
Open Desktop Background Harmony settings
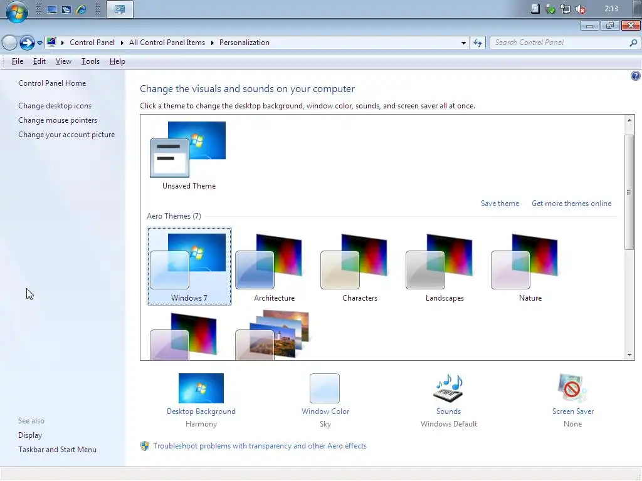[201, 400]
